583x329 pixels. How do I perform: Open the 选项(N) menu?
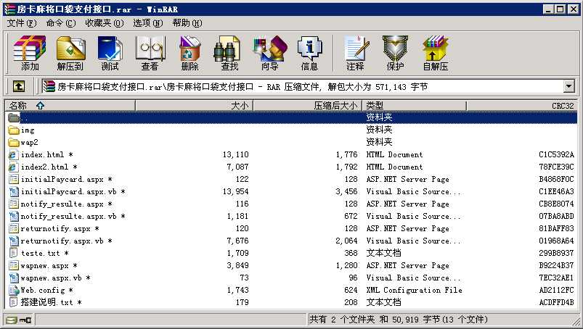pyautogui.click(x=147, y=23)
